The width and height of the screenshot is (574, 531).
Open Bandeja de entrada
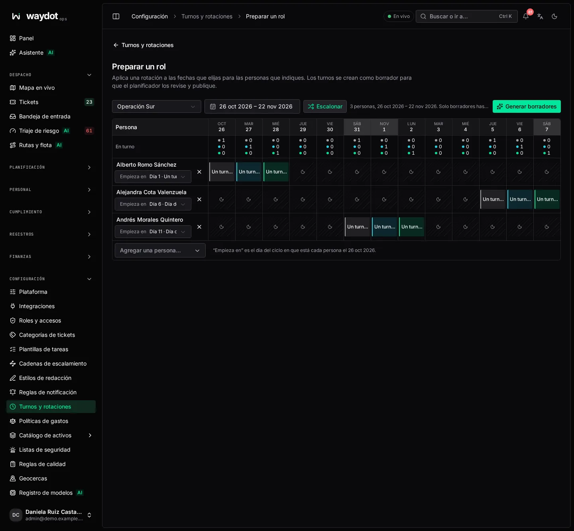pos(51,116)
